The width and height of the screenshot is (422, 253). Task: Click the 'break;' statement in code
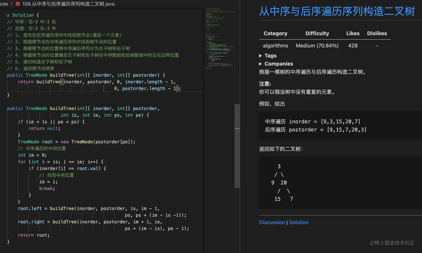47,189
